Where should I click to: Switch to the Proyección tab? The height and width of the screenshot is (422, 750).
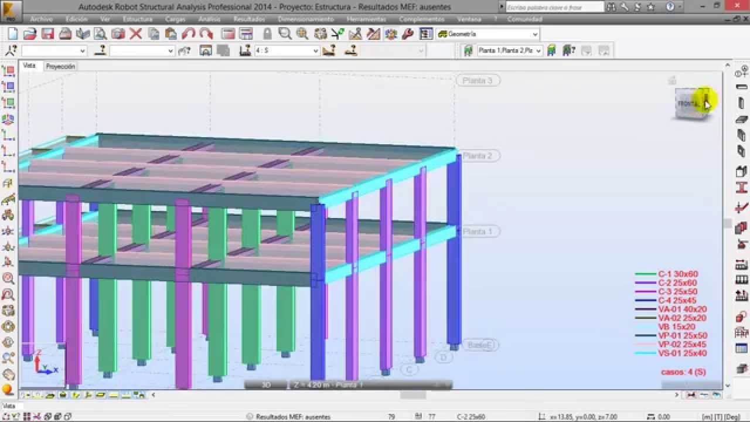point(60,66)
